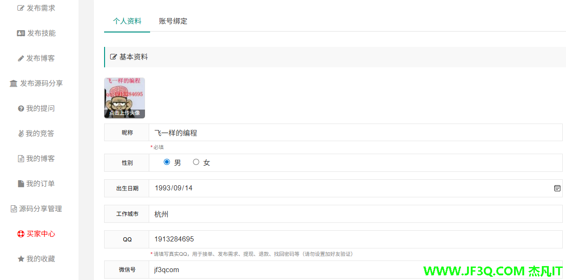Screen dimensions: 566x280
Task: Click the medal icon beside 我的竞答
Action: [20, 134]
